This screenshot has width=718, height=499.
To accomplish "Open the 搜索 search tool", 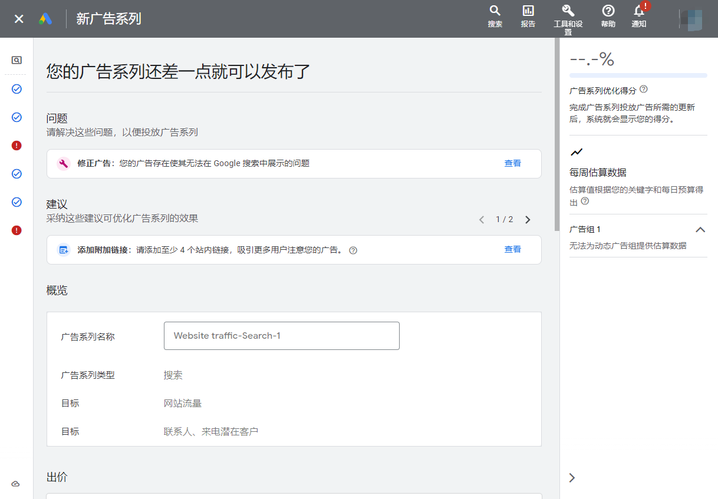I will pos(495,16).
